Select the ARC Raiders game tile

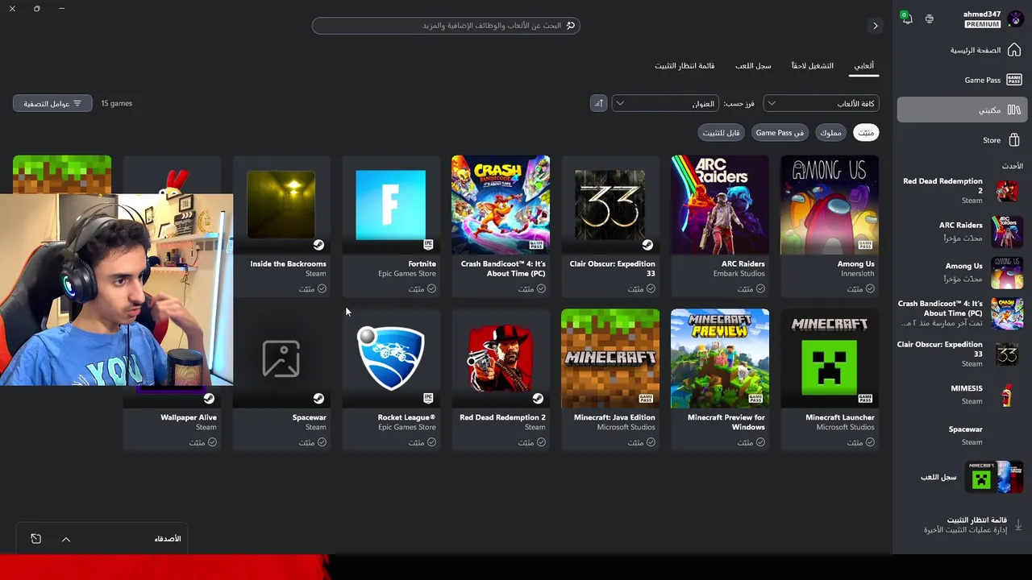coord(720,226)
